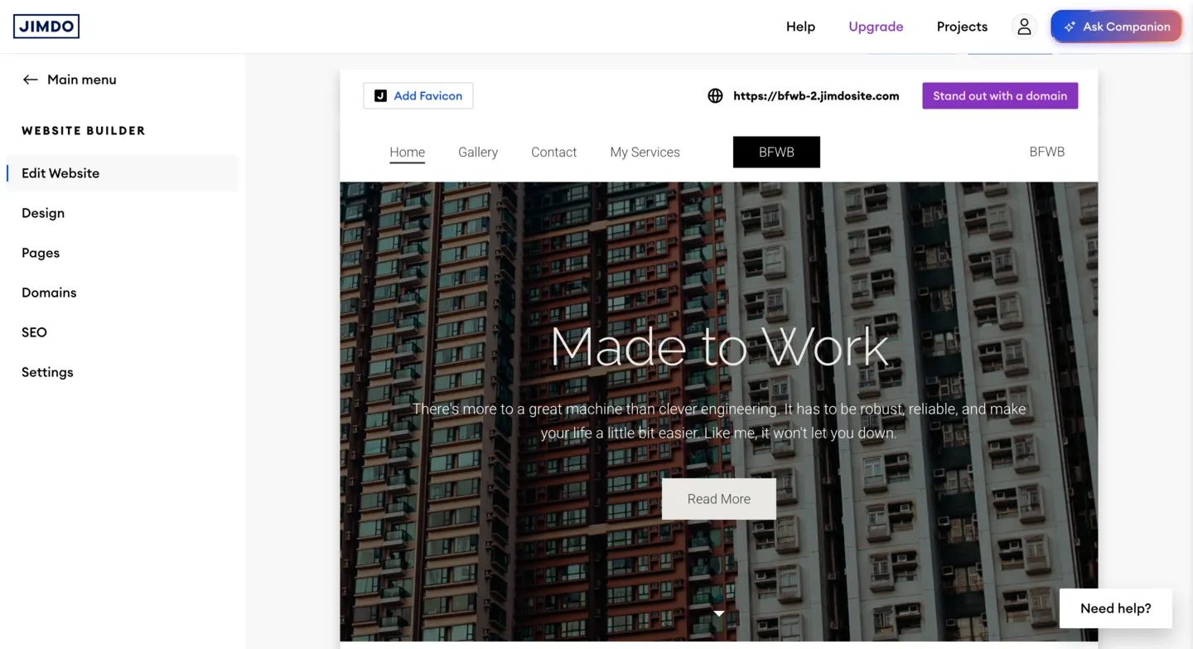This screenshot has height=649, width=1193.
Task: Open Settings in the sidebar
Action: pyautogui.click(x=47, y=372)
